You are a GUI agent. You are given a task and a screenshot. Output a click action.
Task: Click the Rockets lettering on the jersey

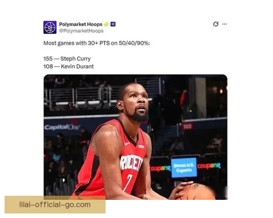pyautogui.click(x=131, y=163)
